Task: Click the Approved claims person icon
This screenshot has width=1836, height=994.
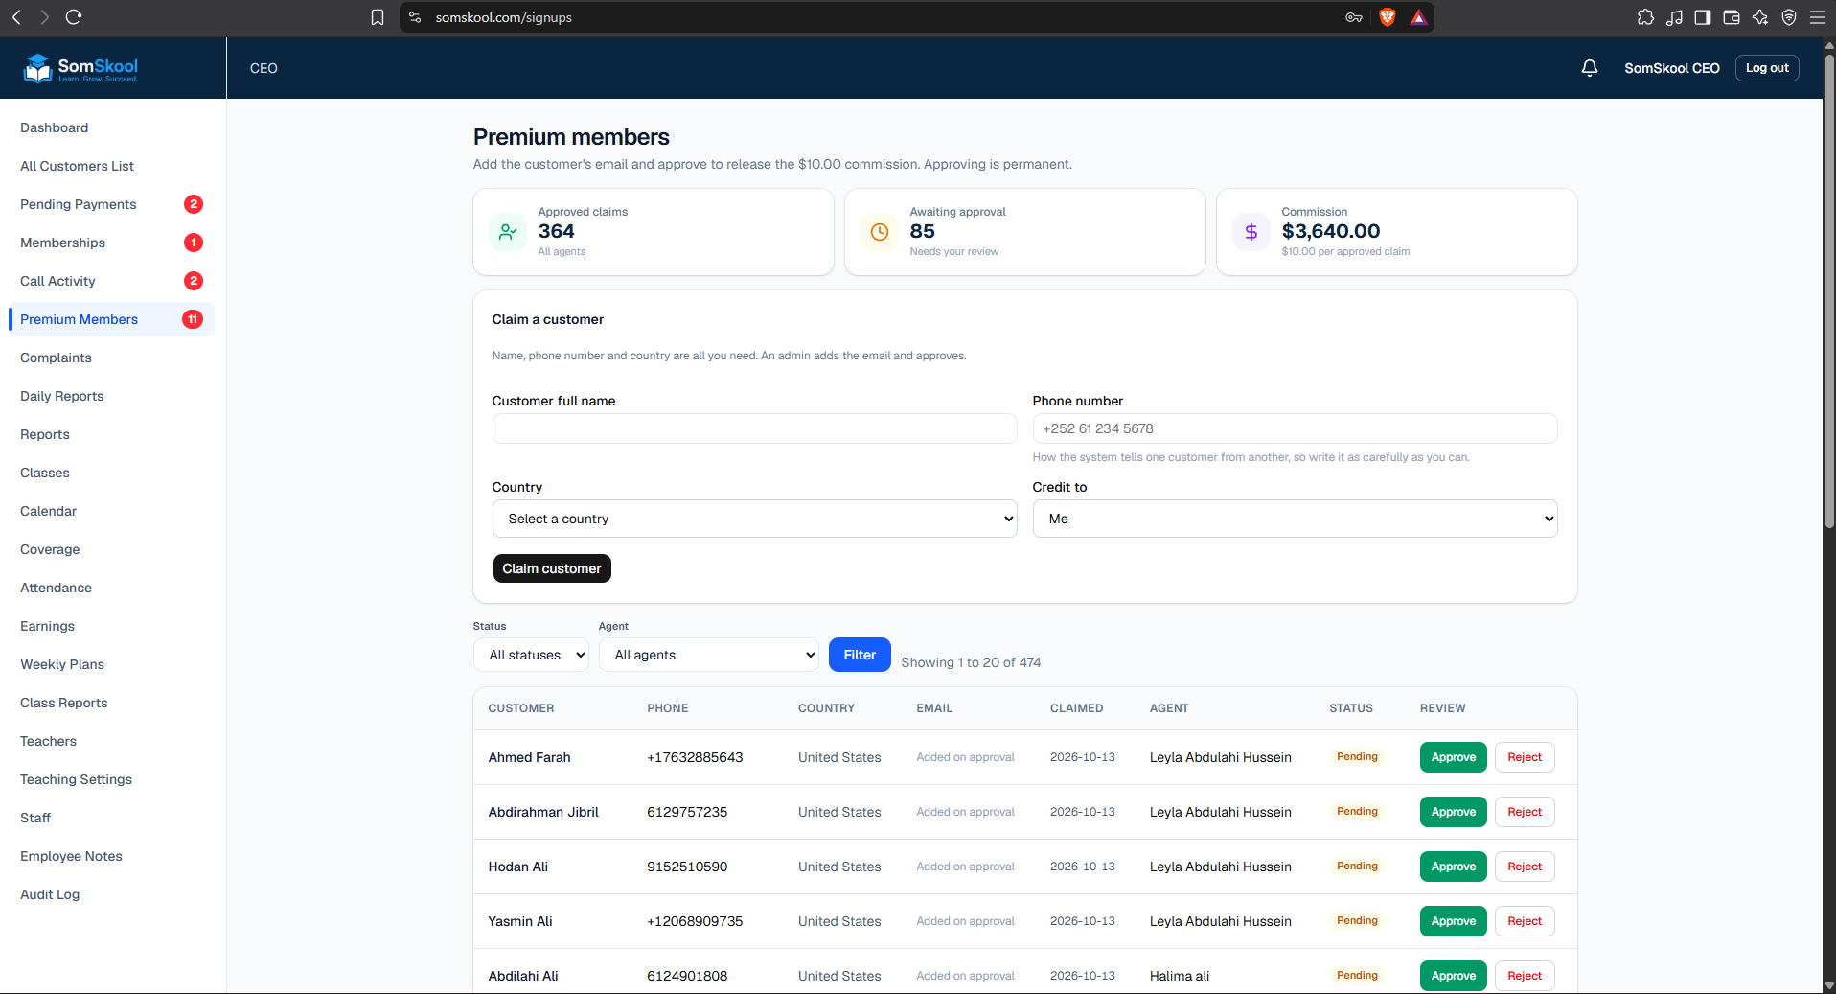Action: (508, 232)
